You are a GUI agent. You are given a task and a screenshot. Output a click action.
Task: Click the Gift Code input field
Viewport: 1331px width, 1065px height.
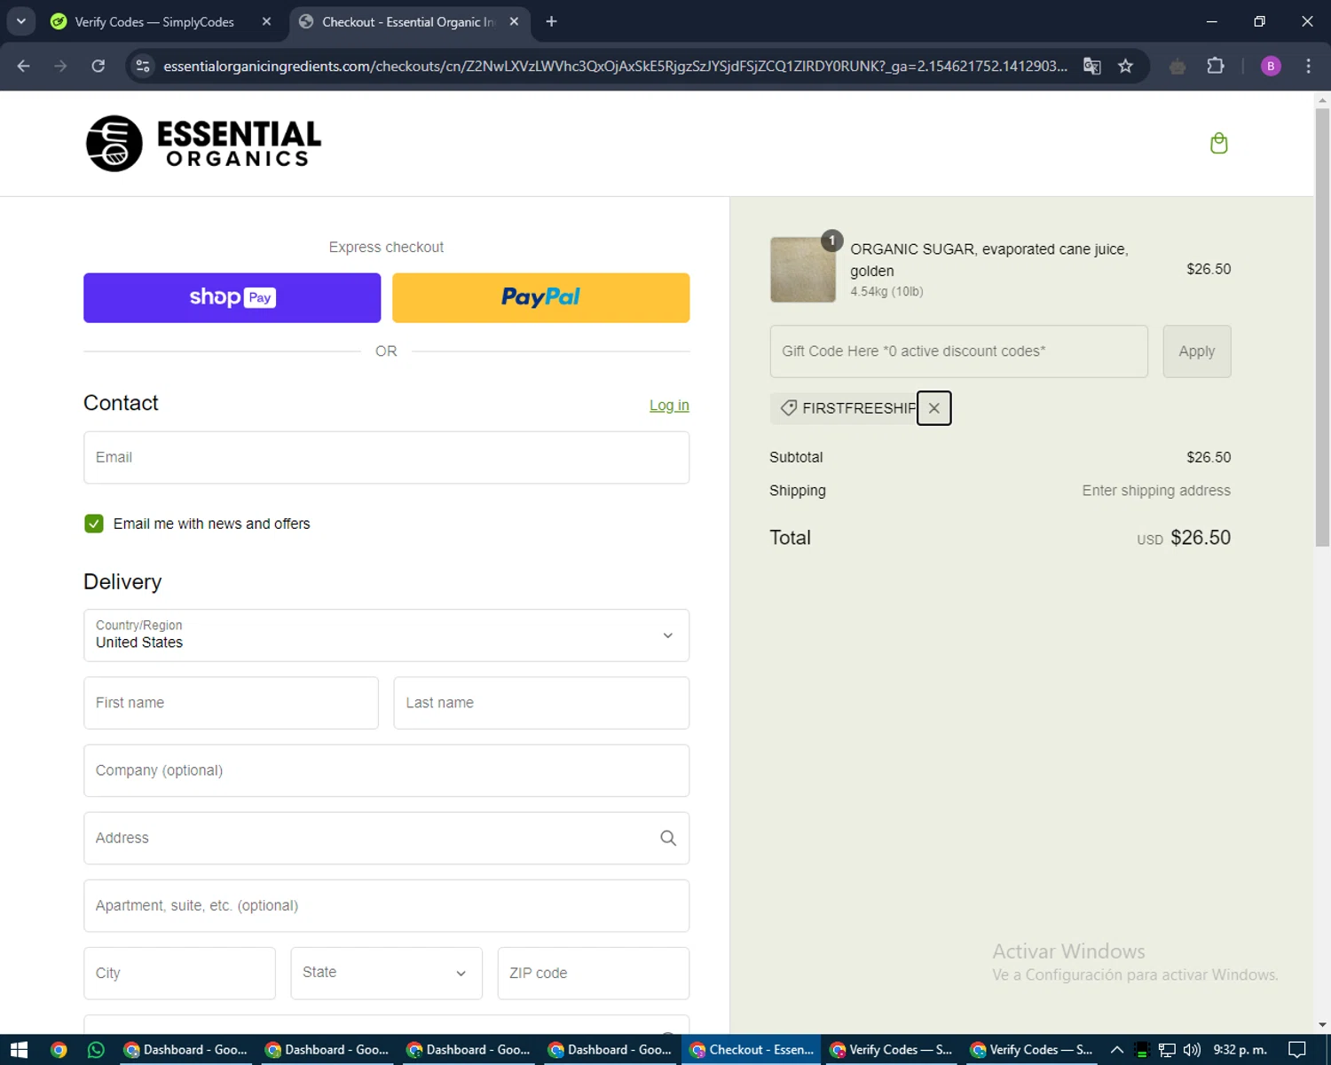click(958, 351)
